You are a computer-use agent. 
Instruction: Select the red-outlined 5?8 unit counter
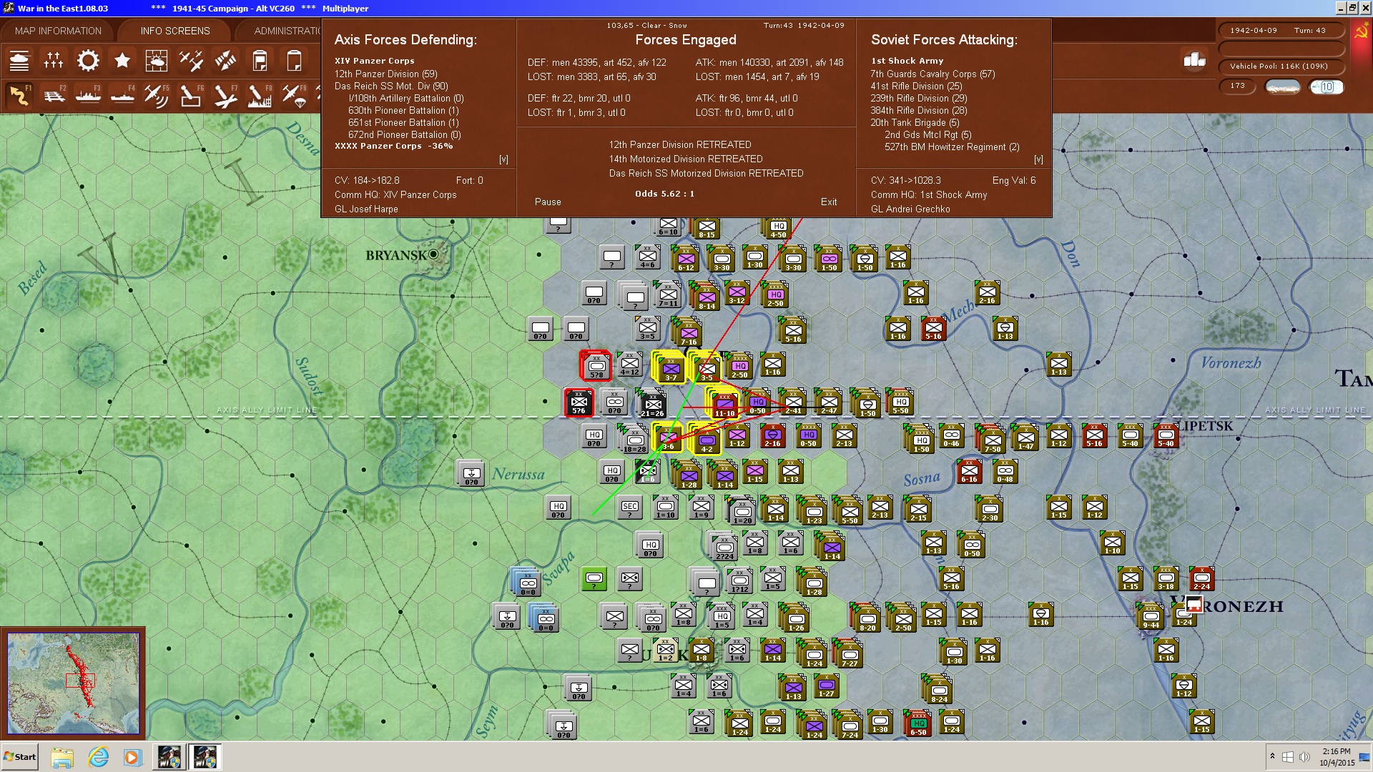(596, 365)
